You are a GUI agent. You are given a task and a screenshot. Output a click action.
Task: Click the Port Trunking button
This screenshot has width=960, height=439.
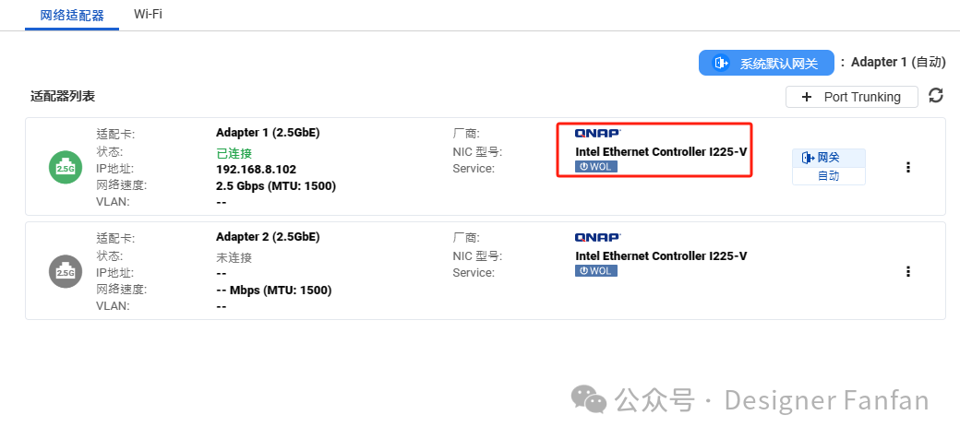[851, 97]
